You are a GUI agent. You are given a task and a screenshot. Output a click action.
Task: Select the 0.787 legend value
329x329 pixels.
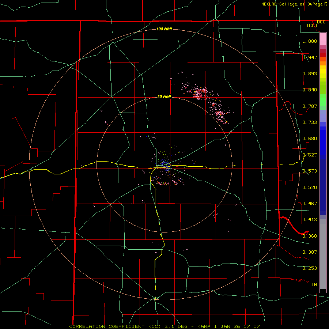click(x=310, y=106)
